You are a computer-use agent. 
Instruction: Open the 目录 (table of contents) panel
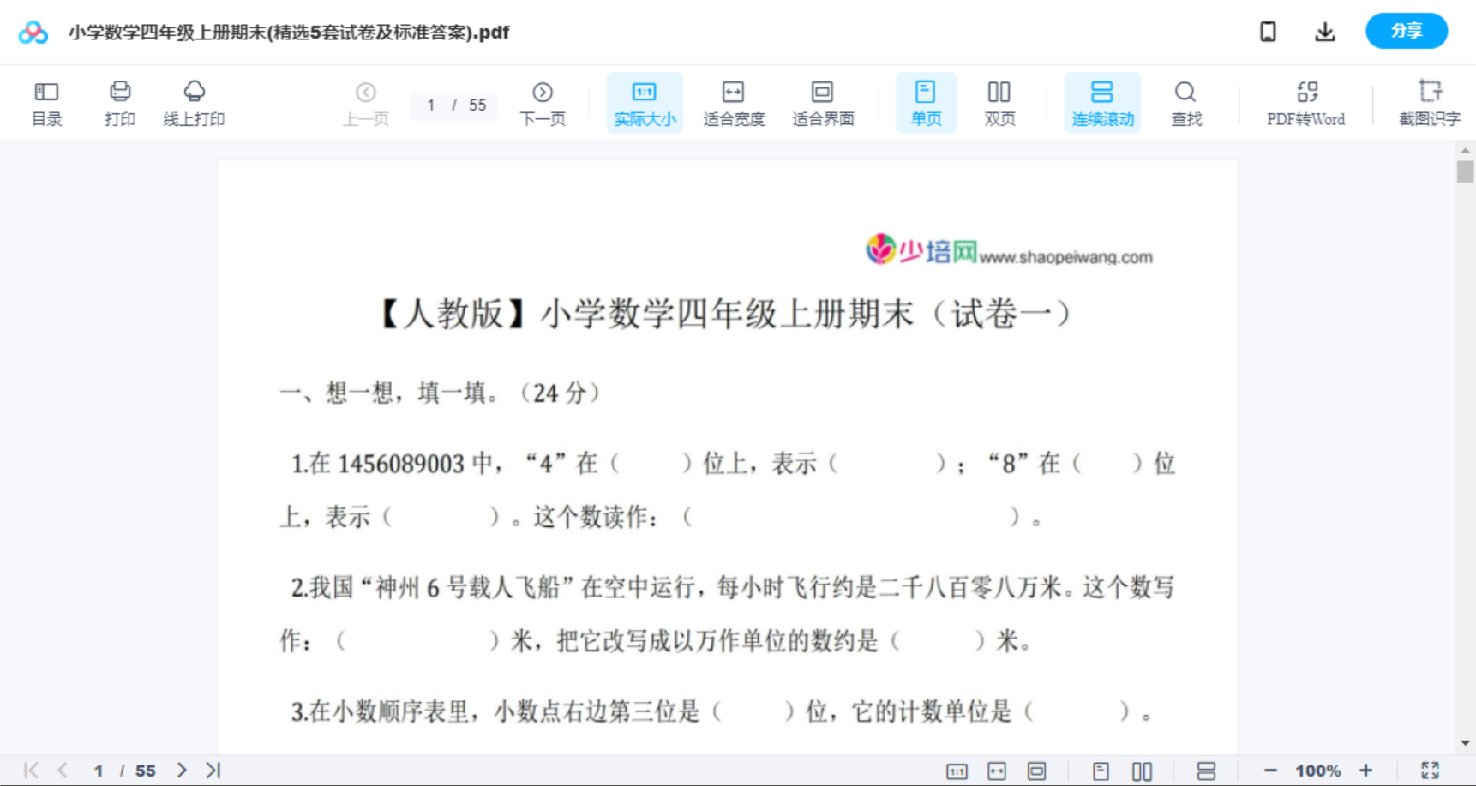pos(46,103)
